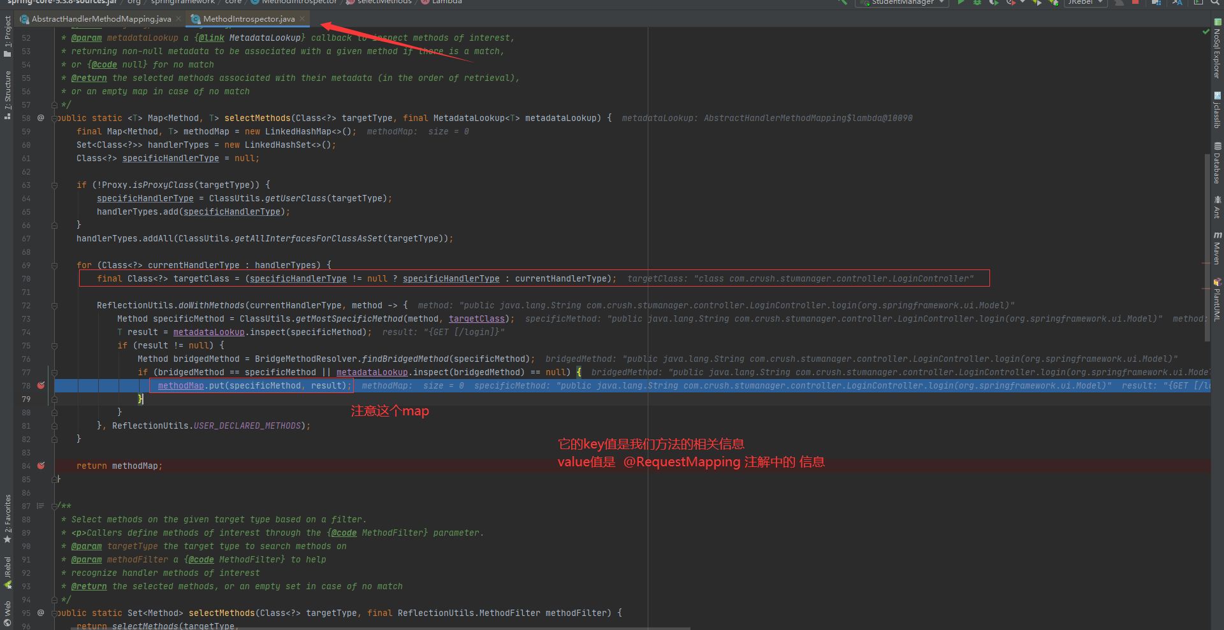Open the Web tool window
The width and height of the screenshot is (1224, 630).
7,613
